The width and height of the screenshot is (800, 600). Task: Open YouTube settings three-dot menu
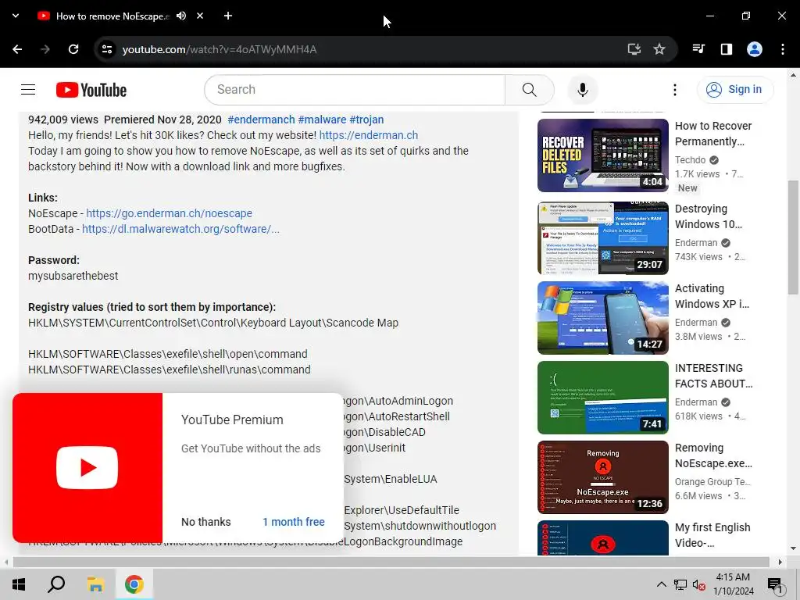click(x=674, y=90)
